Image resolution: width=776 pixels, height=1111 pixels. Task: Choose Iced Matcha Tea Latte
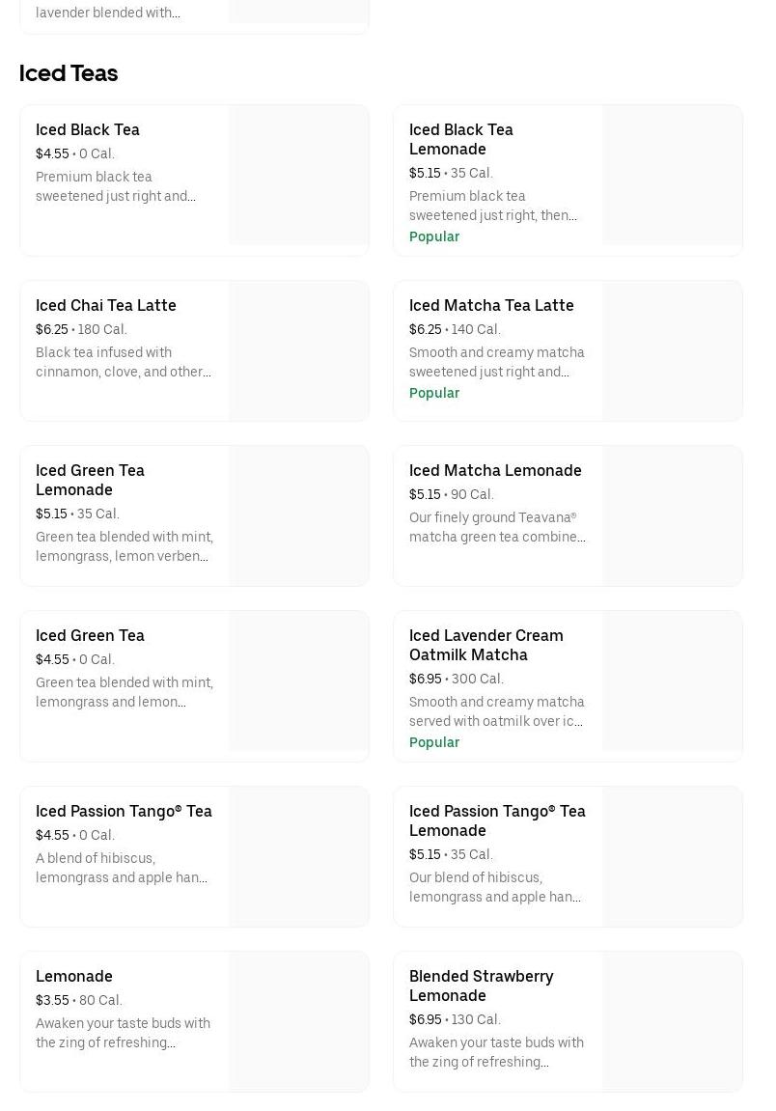coord(491,305)
